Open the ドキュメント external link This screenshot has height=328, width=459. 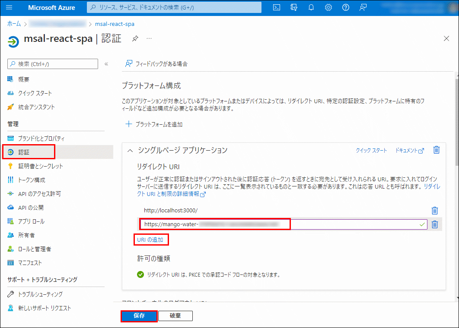pyautogui.click(x=410, y=150)
